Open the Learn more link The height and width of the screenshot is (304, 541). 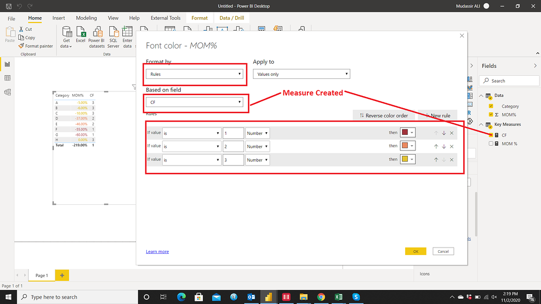pos(157,251)
